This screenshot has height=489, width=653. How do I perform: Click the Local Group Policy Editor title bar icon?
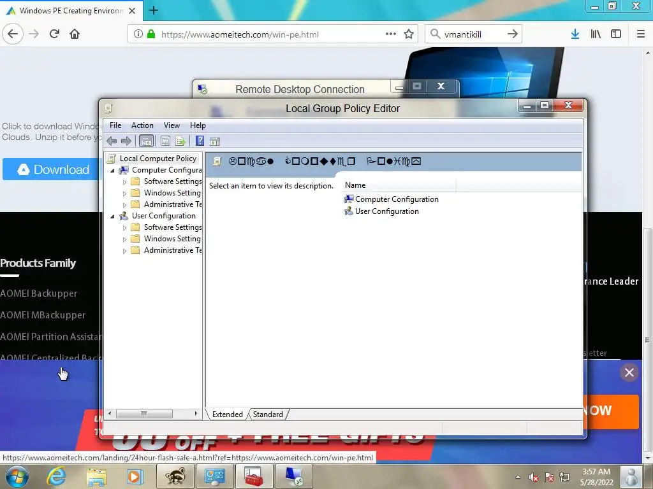click(108, 108)
